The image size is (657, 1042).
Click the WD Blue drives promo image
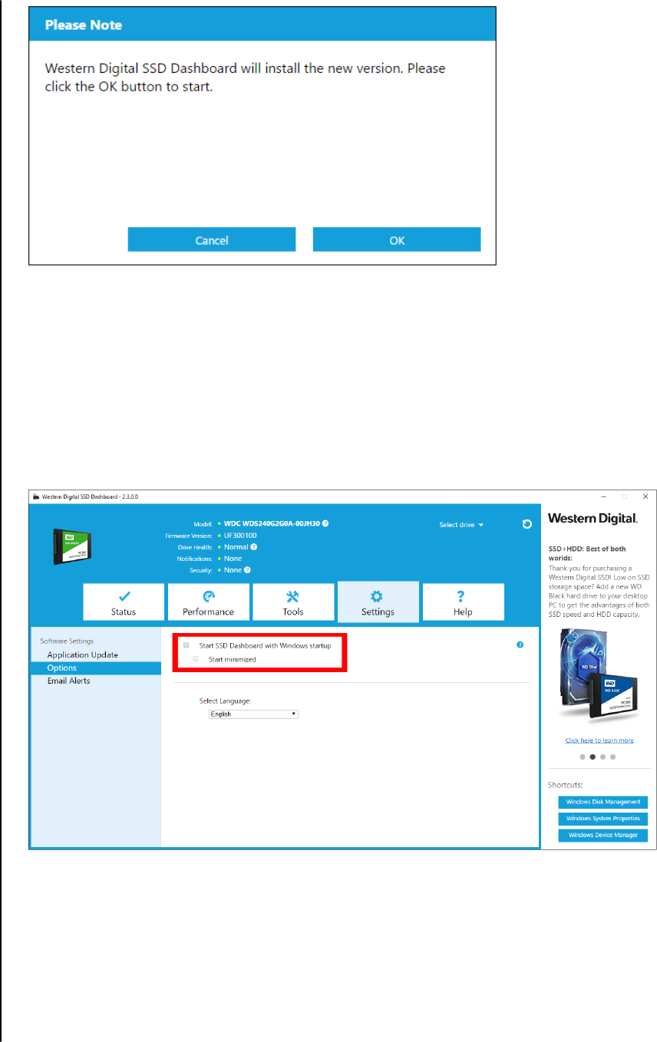pos(599,678)
